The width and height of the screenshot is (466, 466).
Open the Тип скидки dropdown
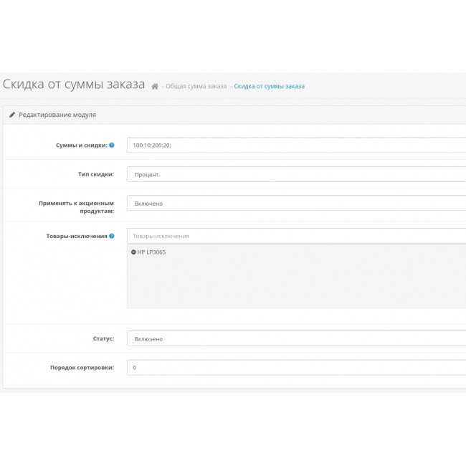coord(295,174)
